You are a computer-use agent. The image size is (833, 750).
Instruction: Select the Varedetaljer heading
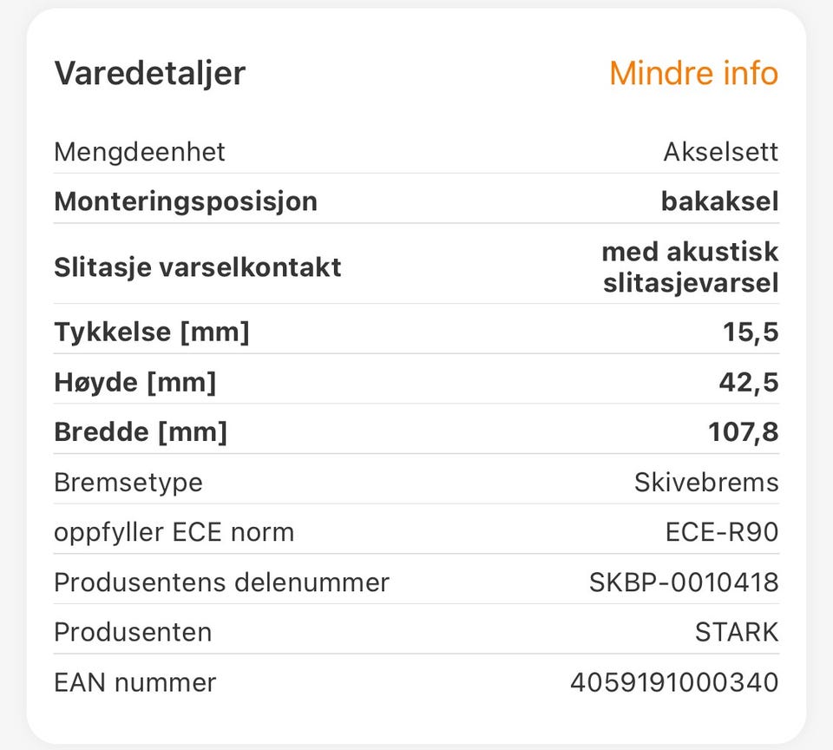coord(150,74)
